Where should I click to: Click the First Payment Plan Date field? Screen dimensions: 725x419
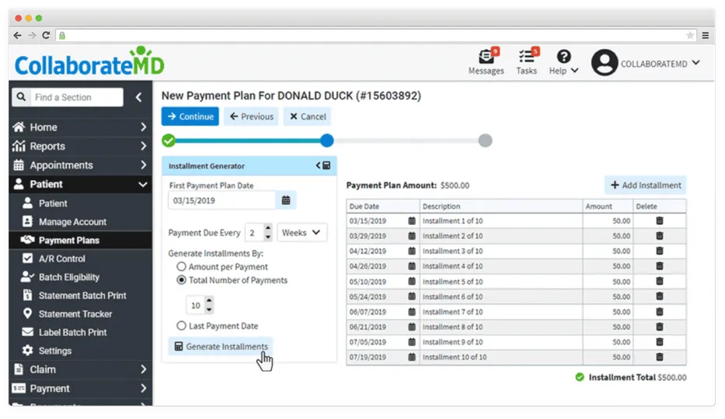(222, 201)
